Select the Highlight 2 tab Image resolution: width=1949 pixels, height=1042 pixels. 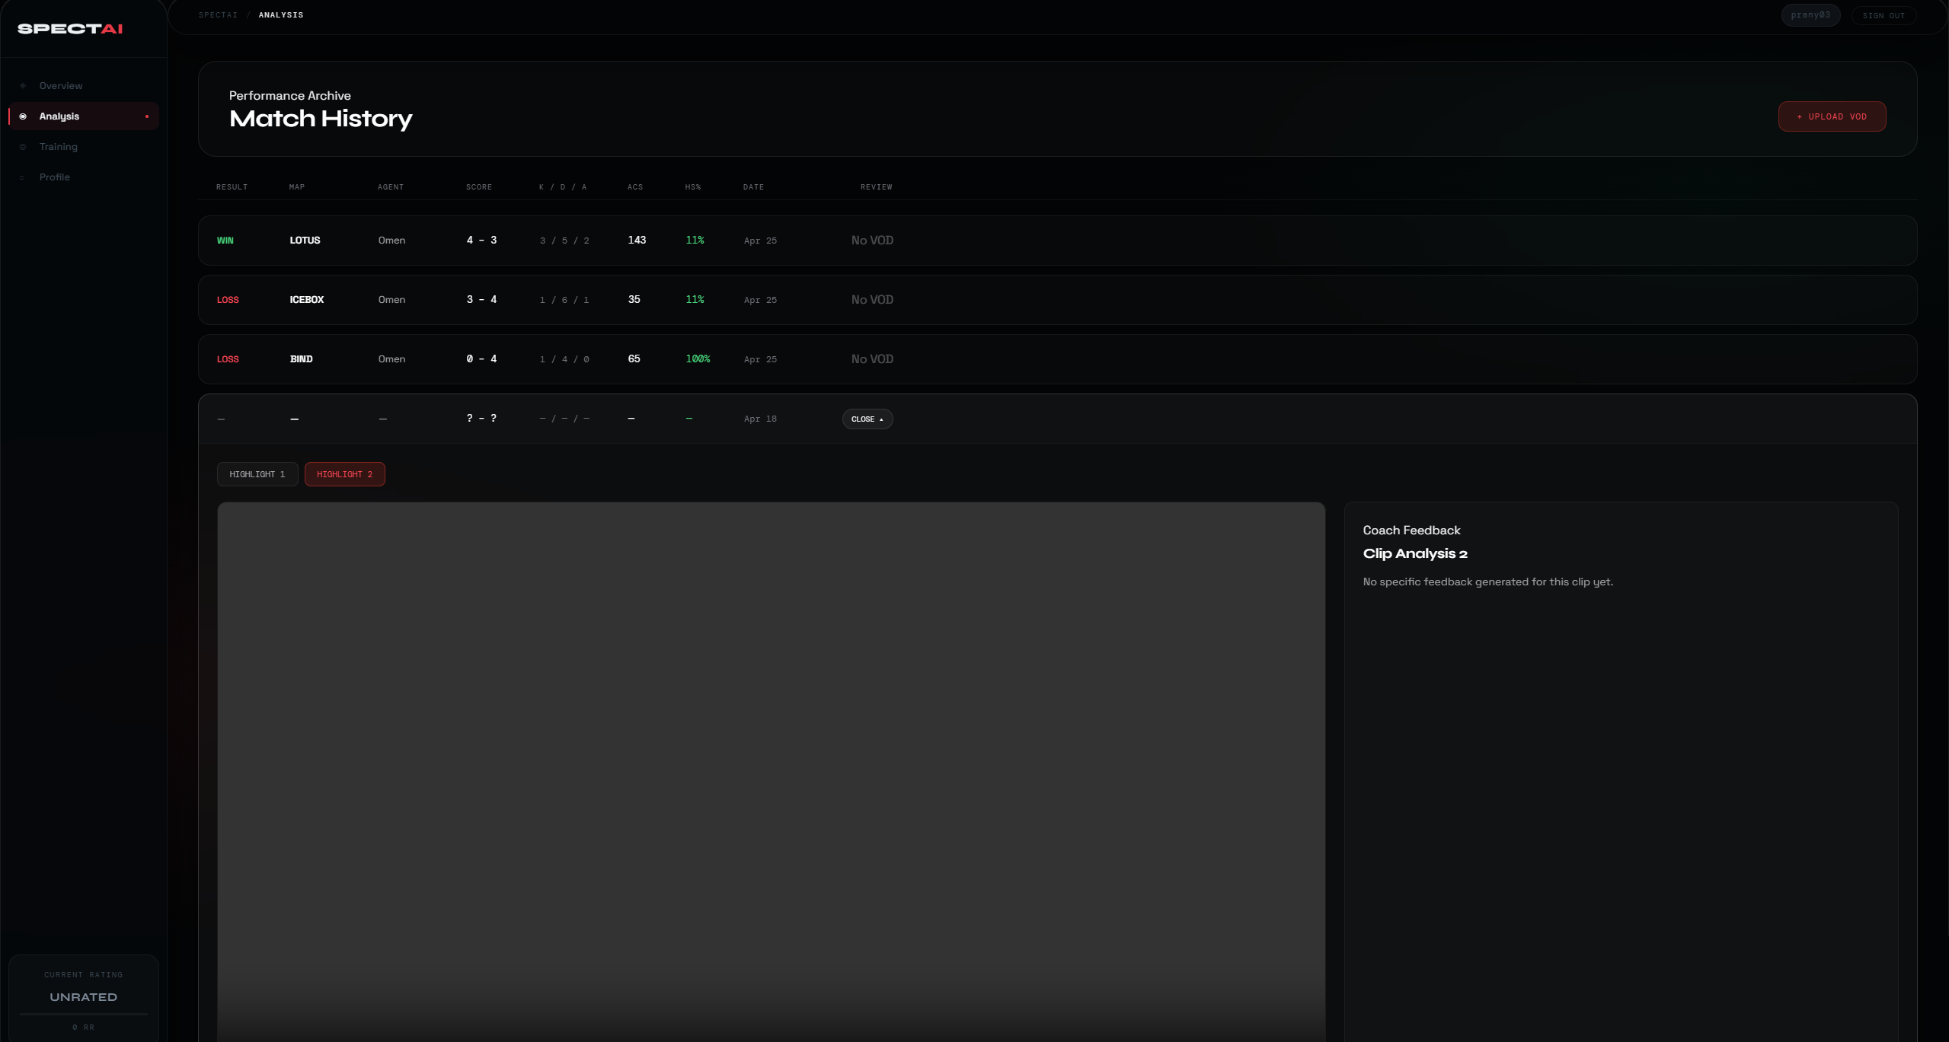(x=344, y=474)
